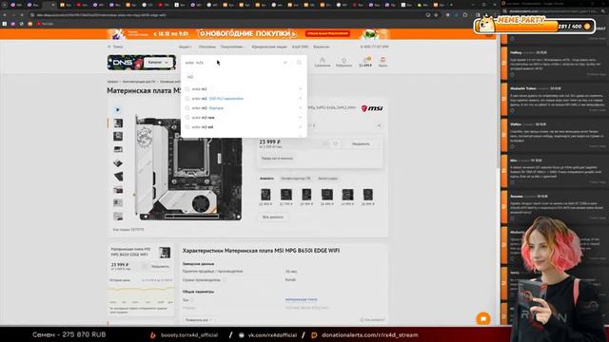Viewport: 609px width, 342px height.
Task: Open Юридическим лицам link
Action: point(268,47)
